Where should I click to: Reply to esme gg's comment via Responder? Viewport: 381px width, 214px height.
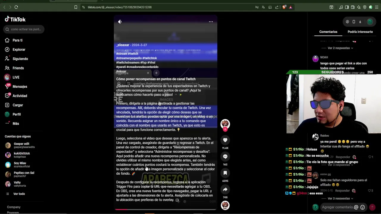tap(343, 191)
